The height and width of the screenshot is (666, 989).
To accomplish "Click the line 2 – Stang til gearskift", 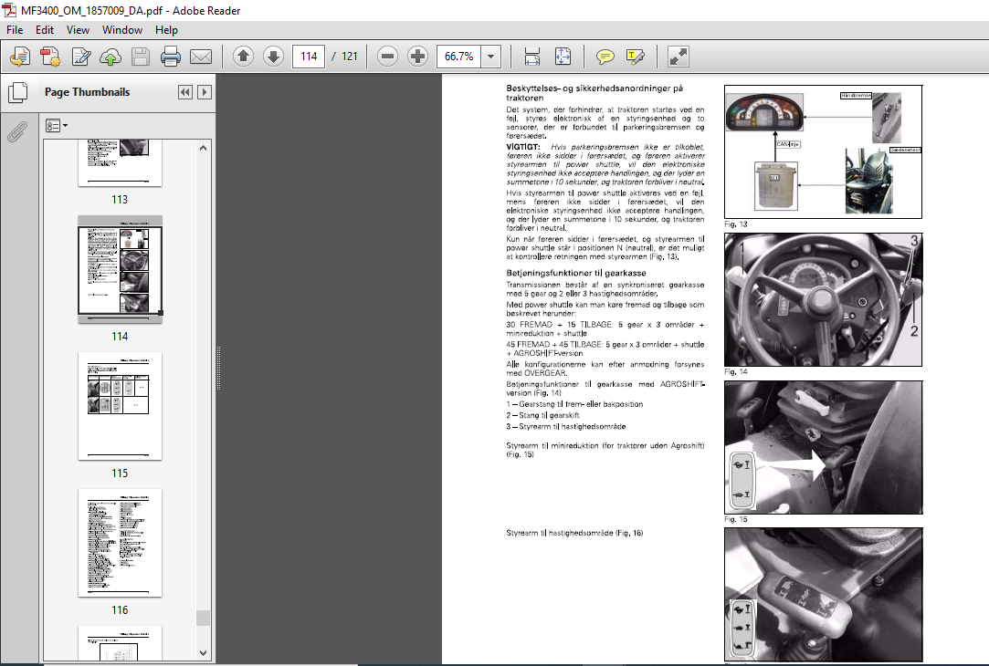I will point(542,415).
